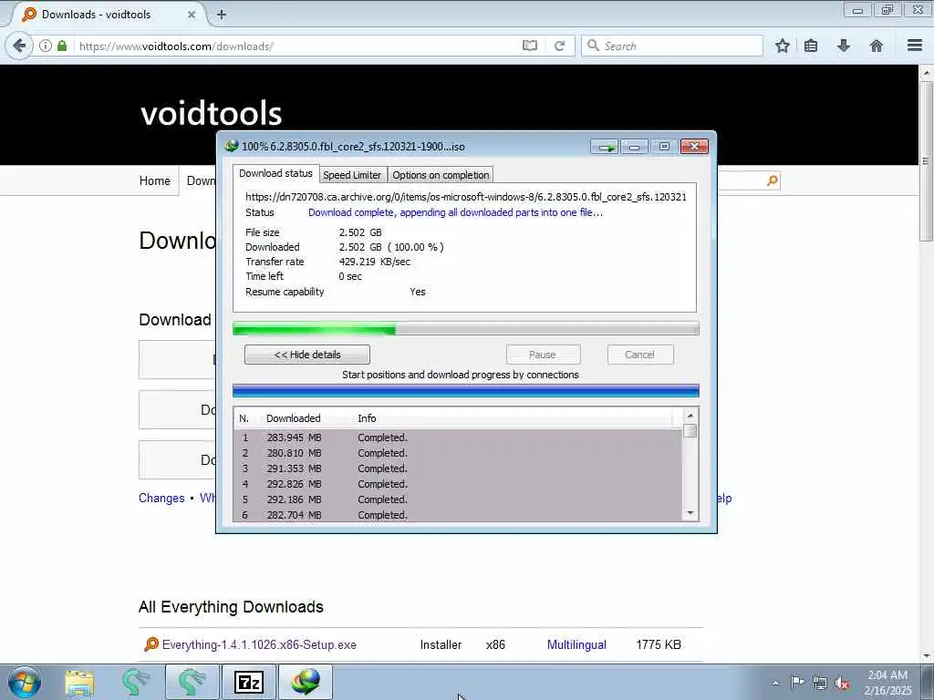Click connections list scroll down arrow
934x700 pixels.
point(690,513)
